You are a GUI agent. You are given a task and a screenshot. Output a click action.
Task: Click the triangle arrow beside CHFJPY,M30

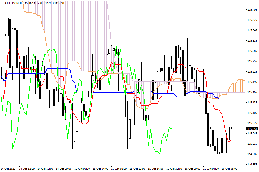[x=3, y=3]
